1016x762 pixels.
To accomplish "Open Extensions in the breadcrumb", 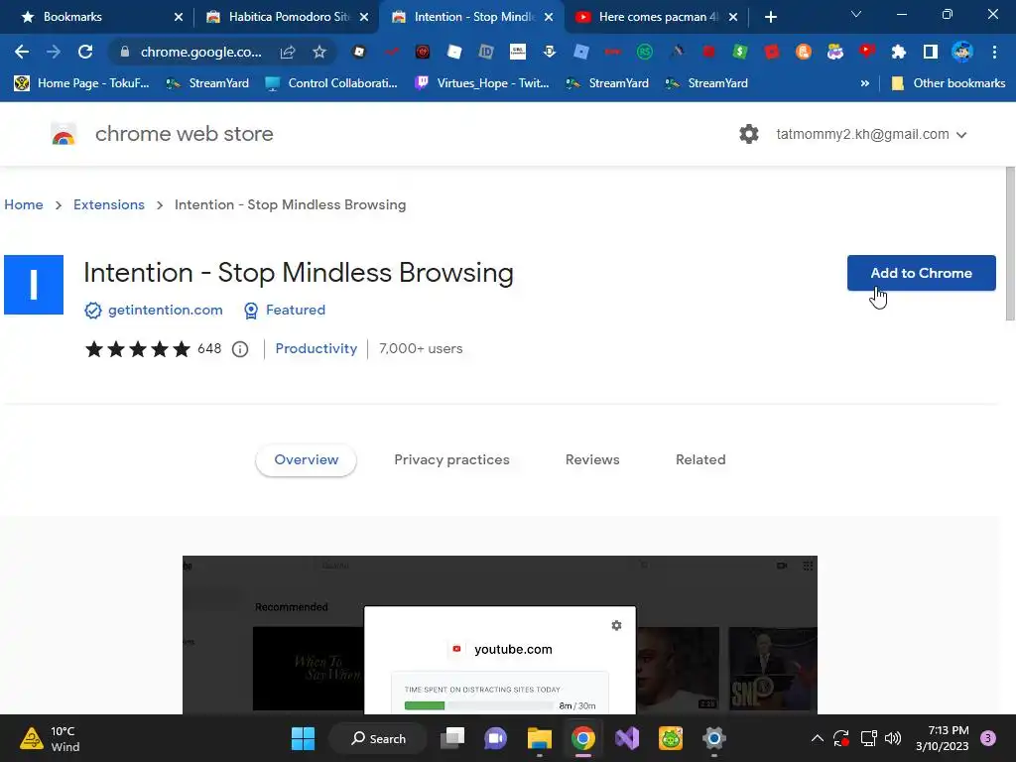I will tap(109, 204).
